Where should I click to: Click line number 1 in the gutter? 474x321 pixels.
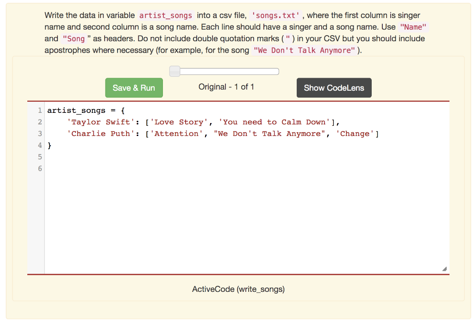pyautogui.click(x=40, y=111)
